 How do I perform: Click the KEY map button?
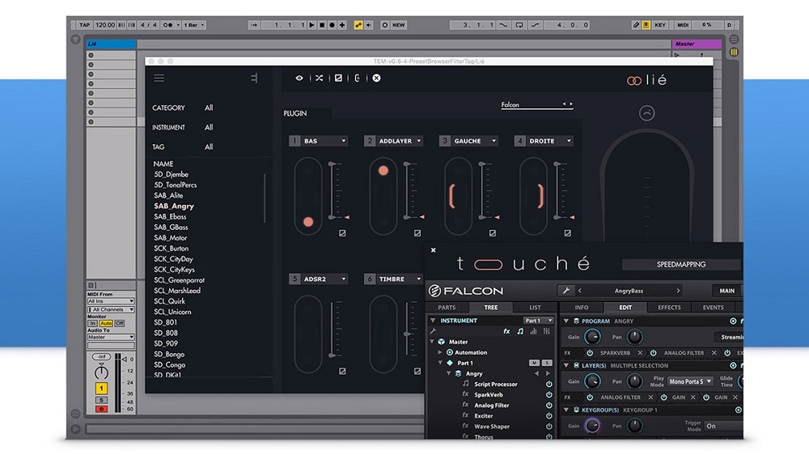660,25
